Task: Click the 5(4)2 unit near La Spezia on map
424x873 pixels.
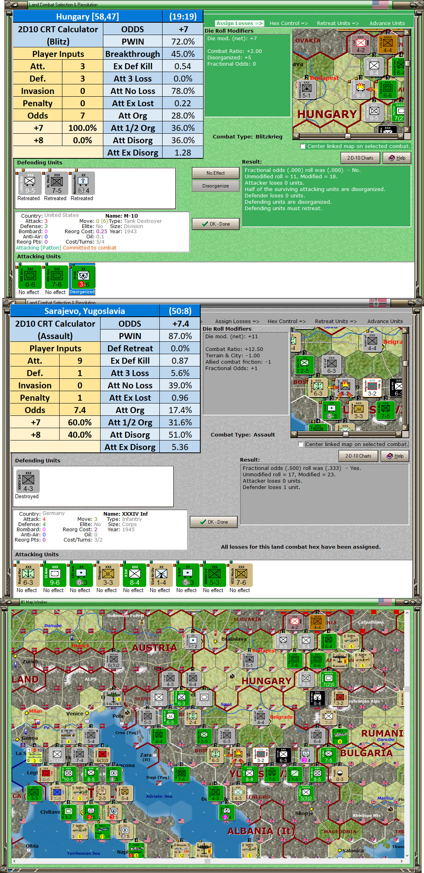Action: pyautogui.click(x=57, y=755)
